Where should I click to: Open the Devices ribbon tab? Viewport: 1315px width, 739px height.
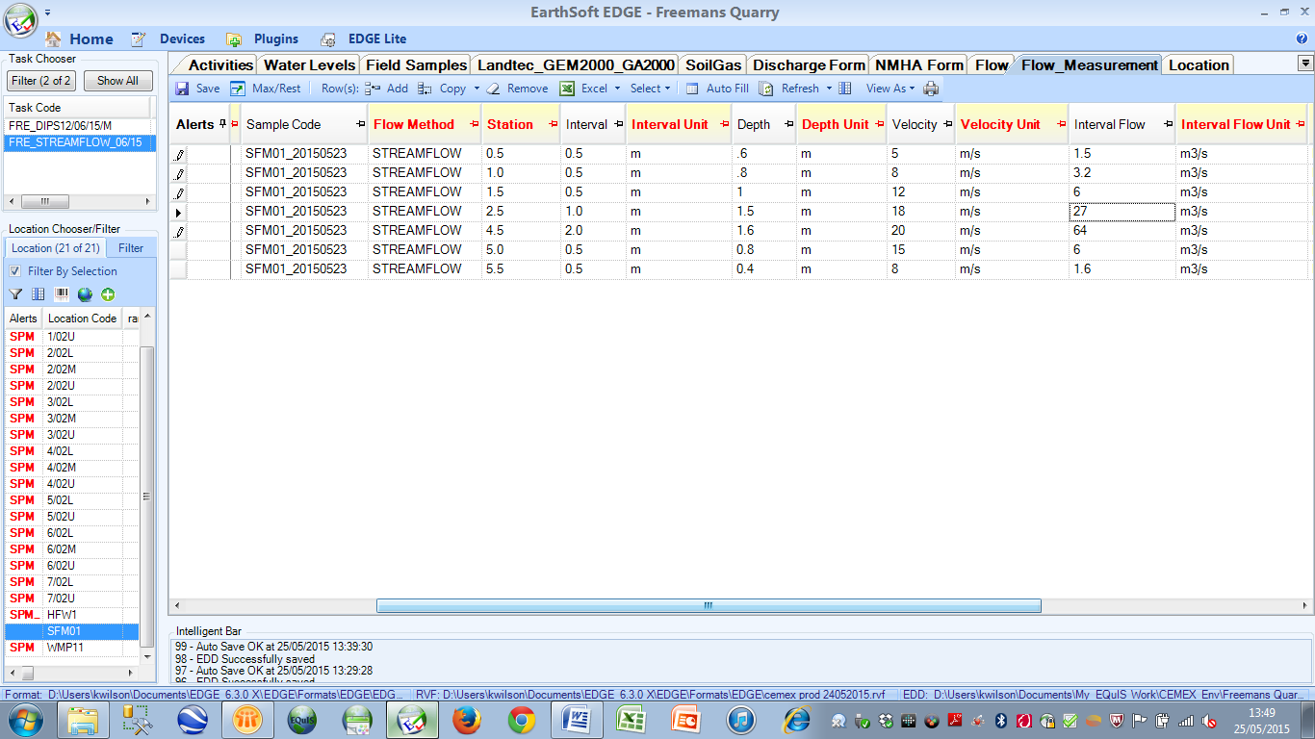click(168, 39)
